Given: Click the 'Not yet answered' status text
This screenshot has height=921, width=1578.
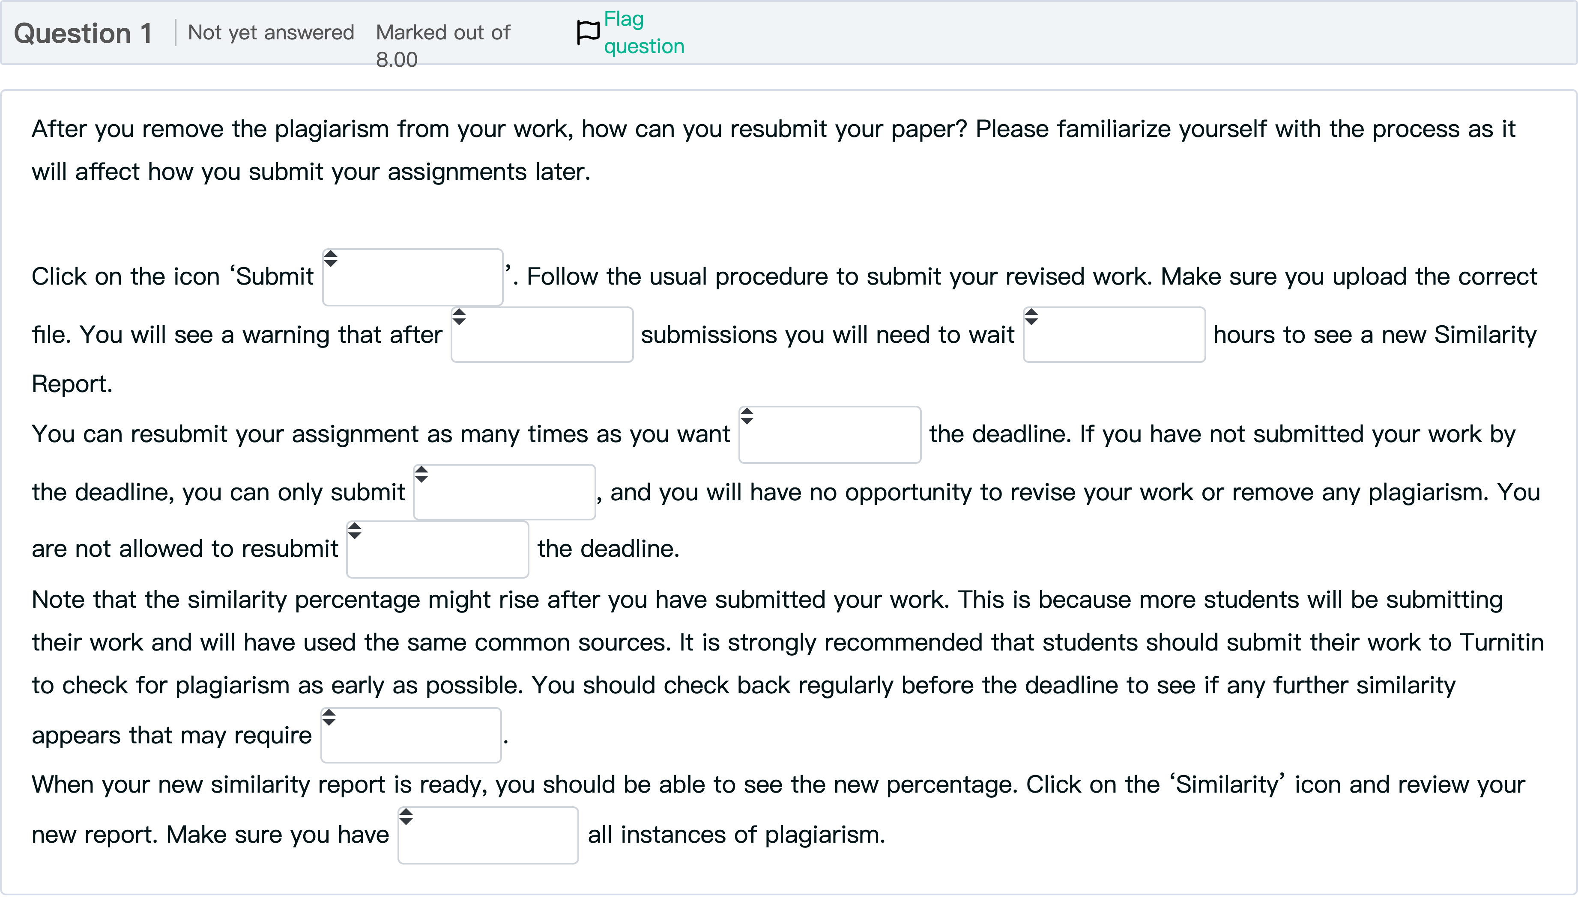Looking at the screenshot, I should pos(271,33).
